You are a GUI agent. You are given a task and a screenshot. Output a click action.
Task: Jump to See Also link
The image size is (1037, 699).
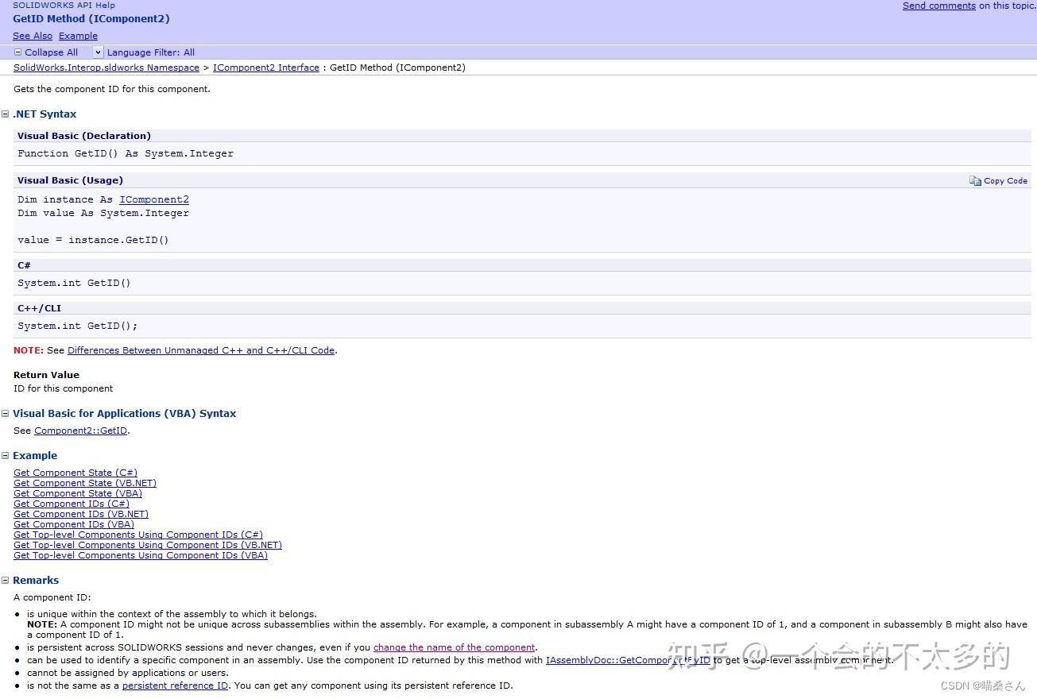pyautogui.click(x=33, y=36)
